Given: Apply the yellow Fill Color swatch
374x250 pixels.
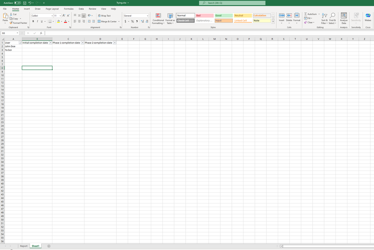Looking at the screenshot, I should coord(58,21).
